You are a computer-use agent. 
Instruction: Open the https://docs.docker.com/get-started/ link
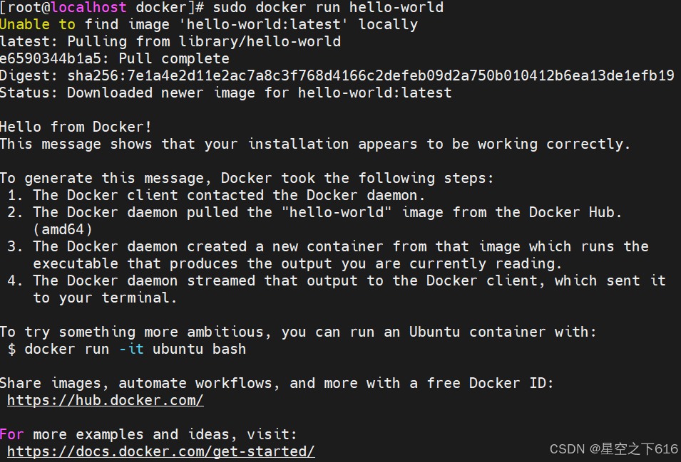pos(160,451)
